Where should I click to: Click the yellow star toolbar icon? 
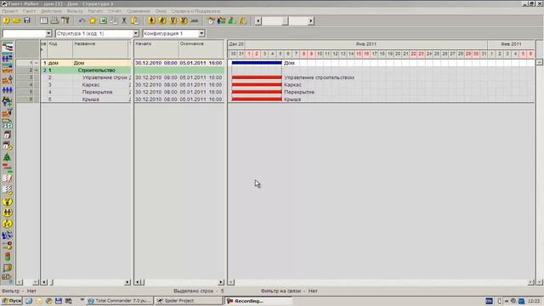(x=93, y=20)
